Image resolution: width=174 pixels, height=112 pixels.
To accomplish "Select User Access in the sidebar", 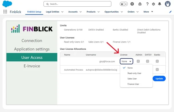I will click(x=32, y=57).
